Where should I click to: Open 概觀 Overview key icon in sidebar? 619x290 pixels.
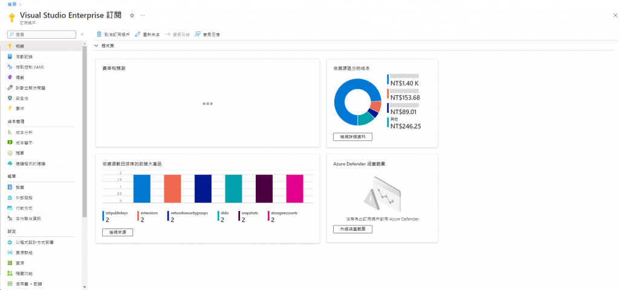(x=10, y=46)
